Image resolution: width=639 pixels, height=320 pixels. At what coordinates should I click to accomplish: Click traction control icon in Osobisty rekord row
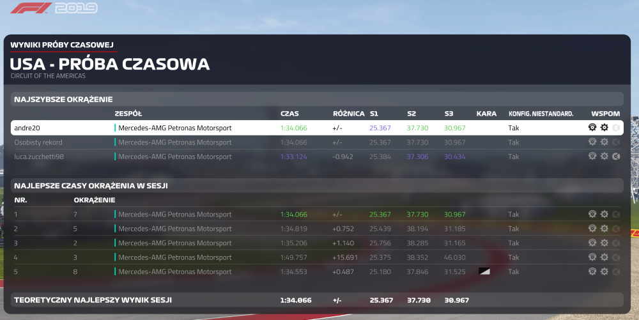click(x=592, y=142)
